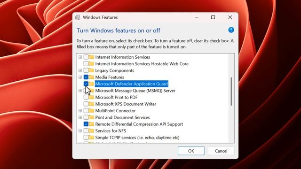This screenshot has height=169, width=301.
Task: Click the Simple TCPIP services folder icon
Action: (91, 138)
